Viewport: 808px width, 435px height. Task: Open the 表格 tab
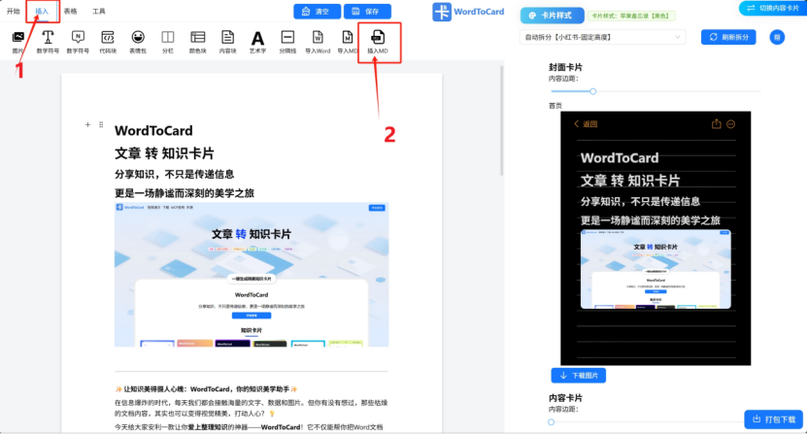[x=71, y=11]
